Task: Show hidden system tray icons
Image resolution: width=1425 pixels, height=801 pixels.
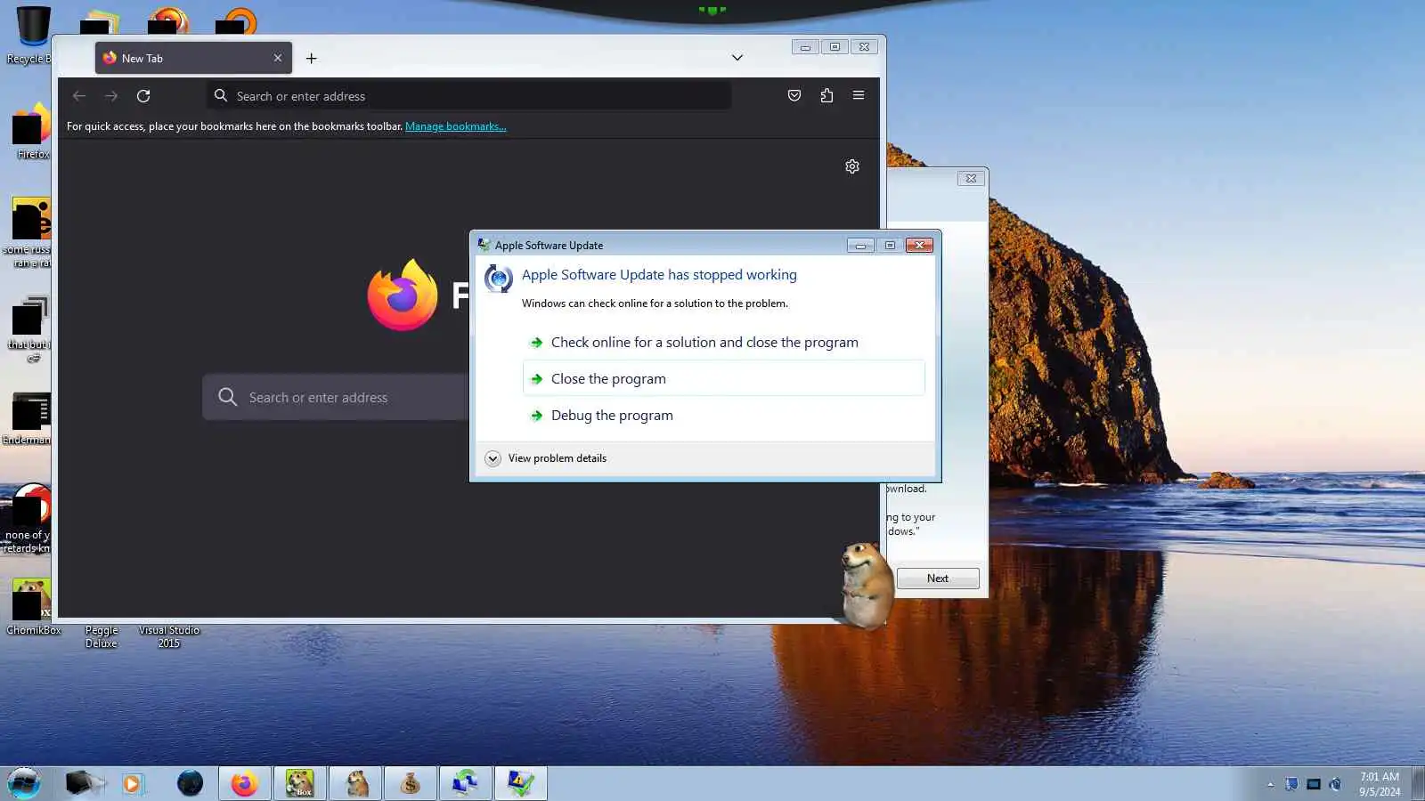Action: pyautogui.click(x=1270, y=784)
